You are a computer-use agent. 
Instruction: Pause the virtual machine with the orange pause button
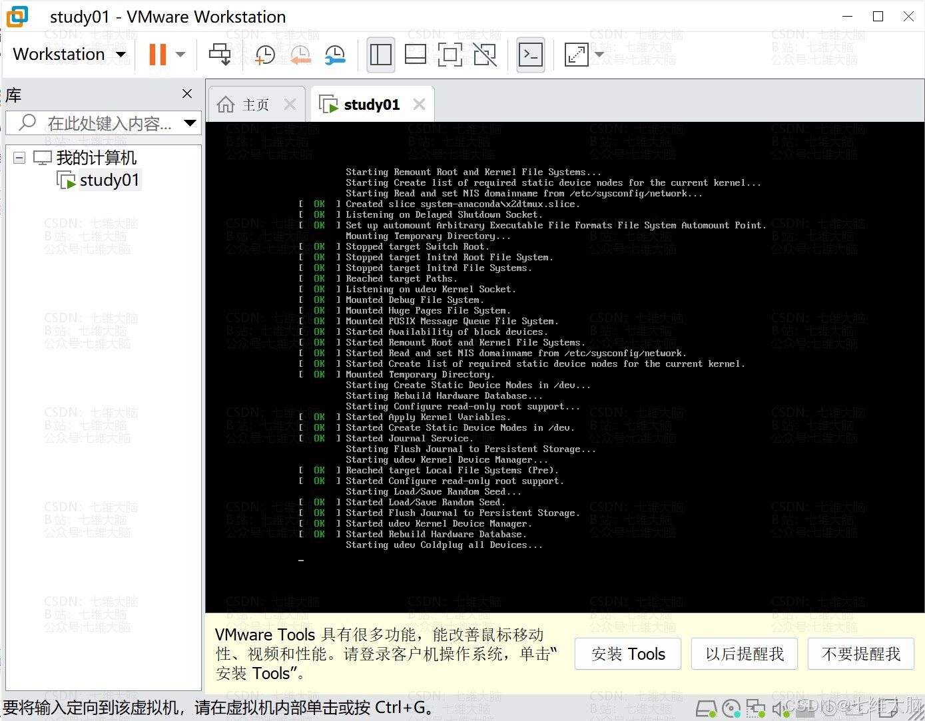(x=158, y=55)
